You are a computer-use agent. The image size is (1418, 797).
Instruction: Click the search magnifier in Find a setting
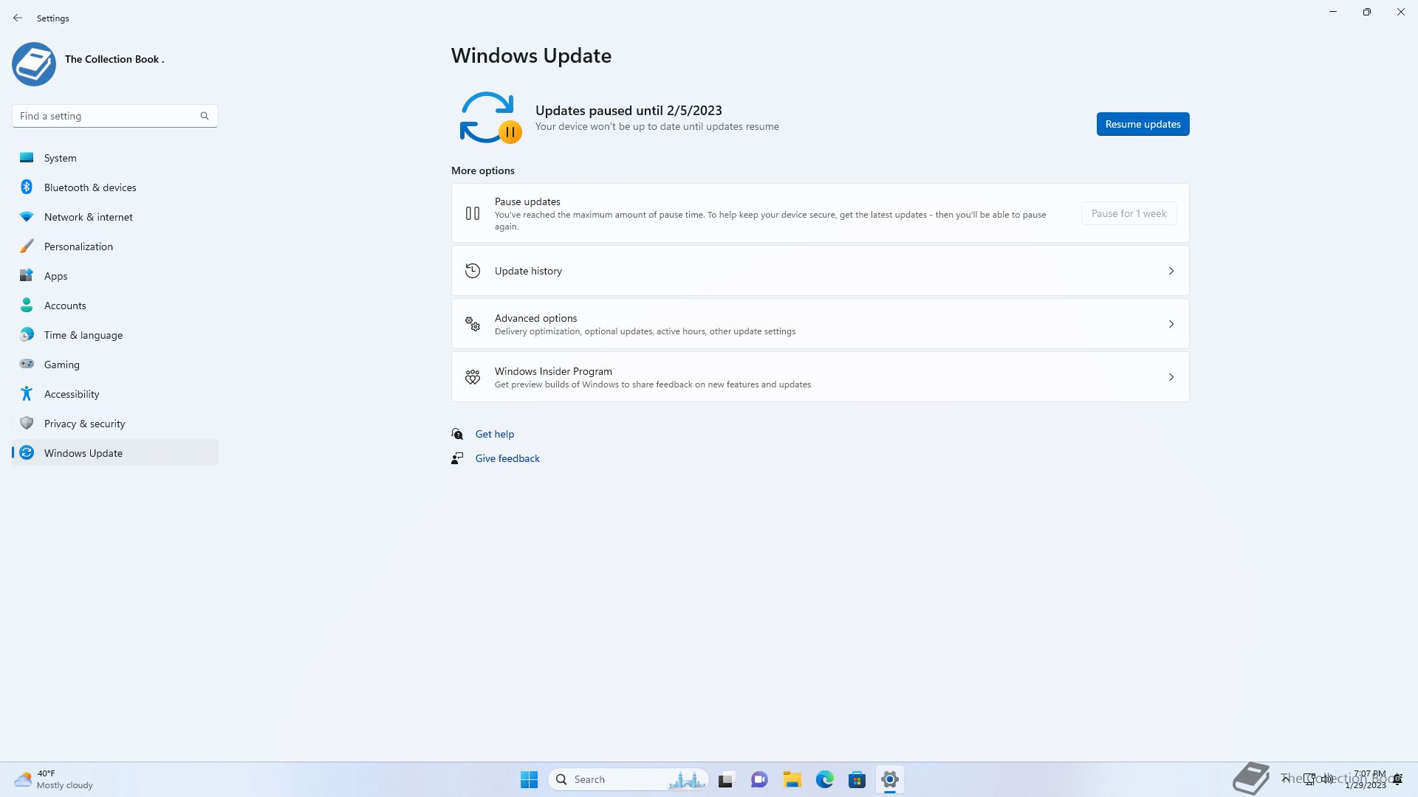(205, 116)
